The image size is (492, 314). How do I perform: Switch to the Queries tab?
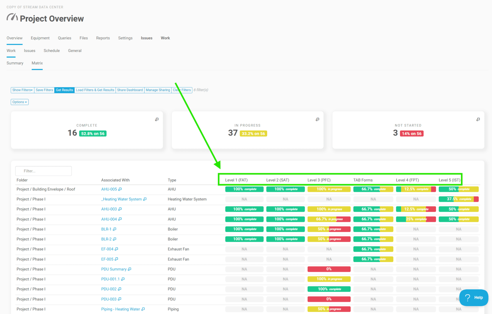point(65,38)
